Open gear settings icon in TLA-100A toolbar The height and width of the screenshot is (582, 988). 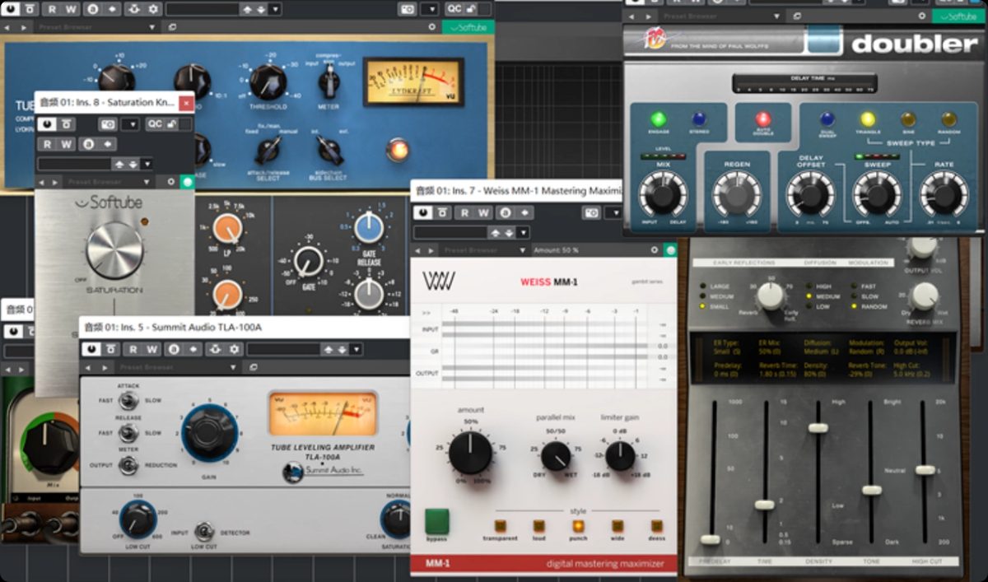(234, 349)
